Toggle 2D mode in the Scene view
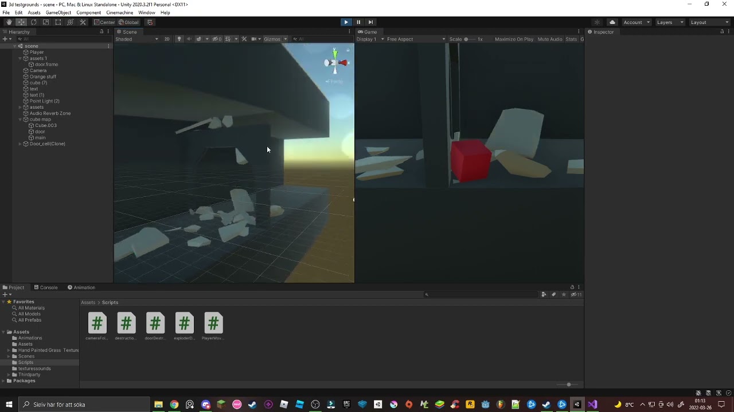734x412 pixels. coord(166,39)
